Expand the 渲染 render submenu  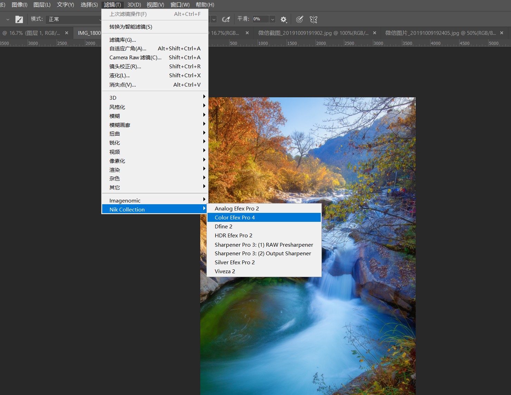click(155, 170)
